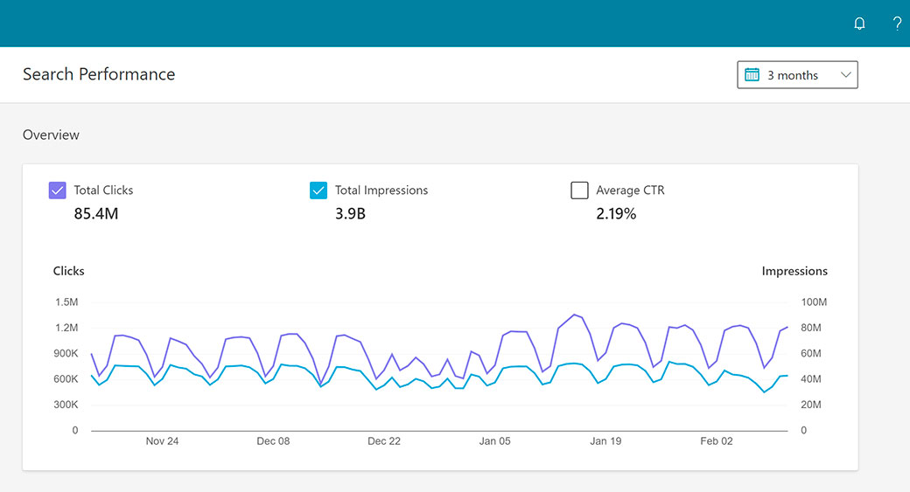The width and height of the screenshot is (910, 492).
Task: Enable the Average CTR checkbox
Action: (x=579, y=191)
